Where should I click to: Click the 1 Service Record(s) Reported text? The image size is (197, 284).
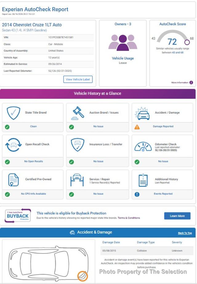tap(105, 183)
